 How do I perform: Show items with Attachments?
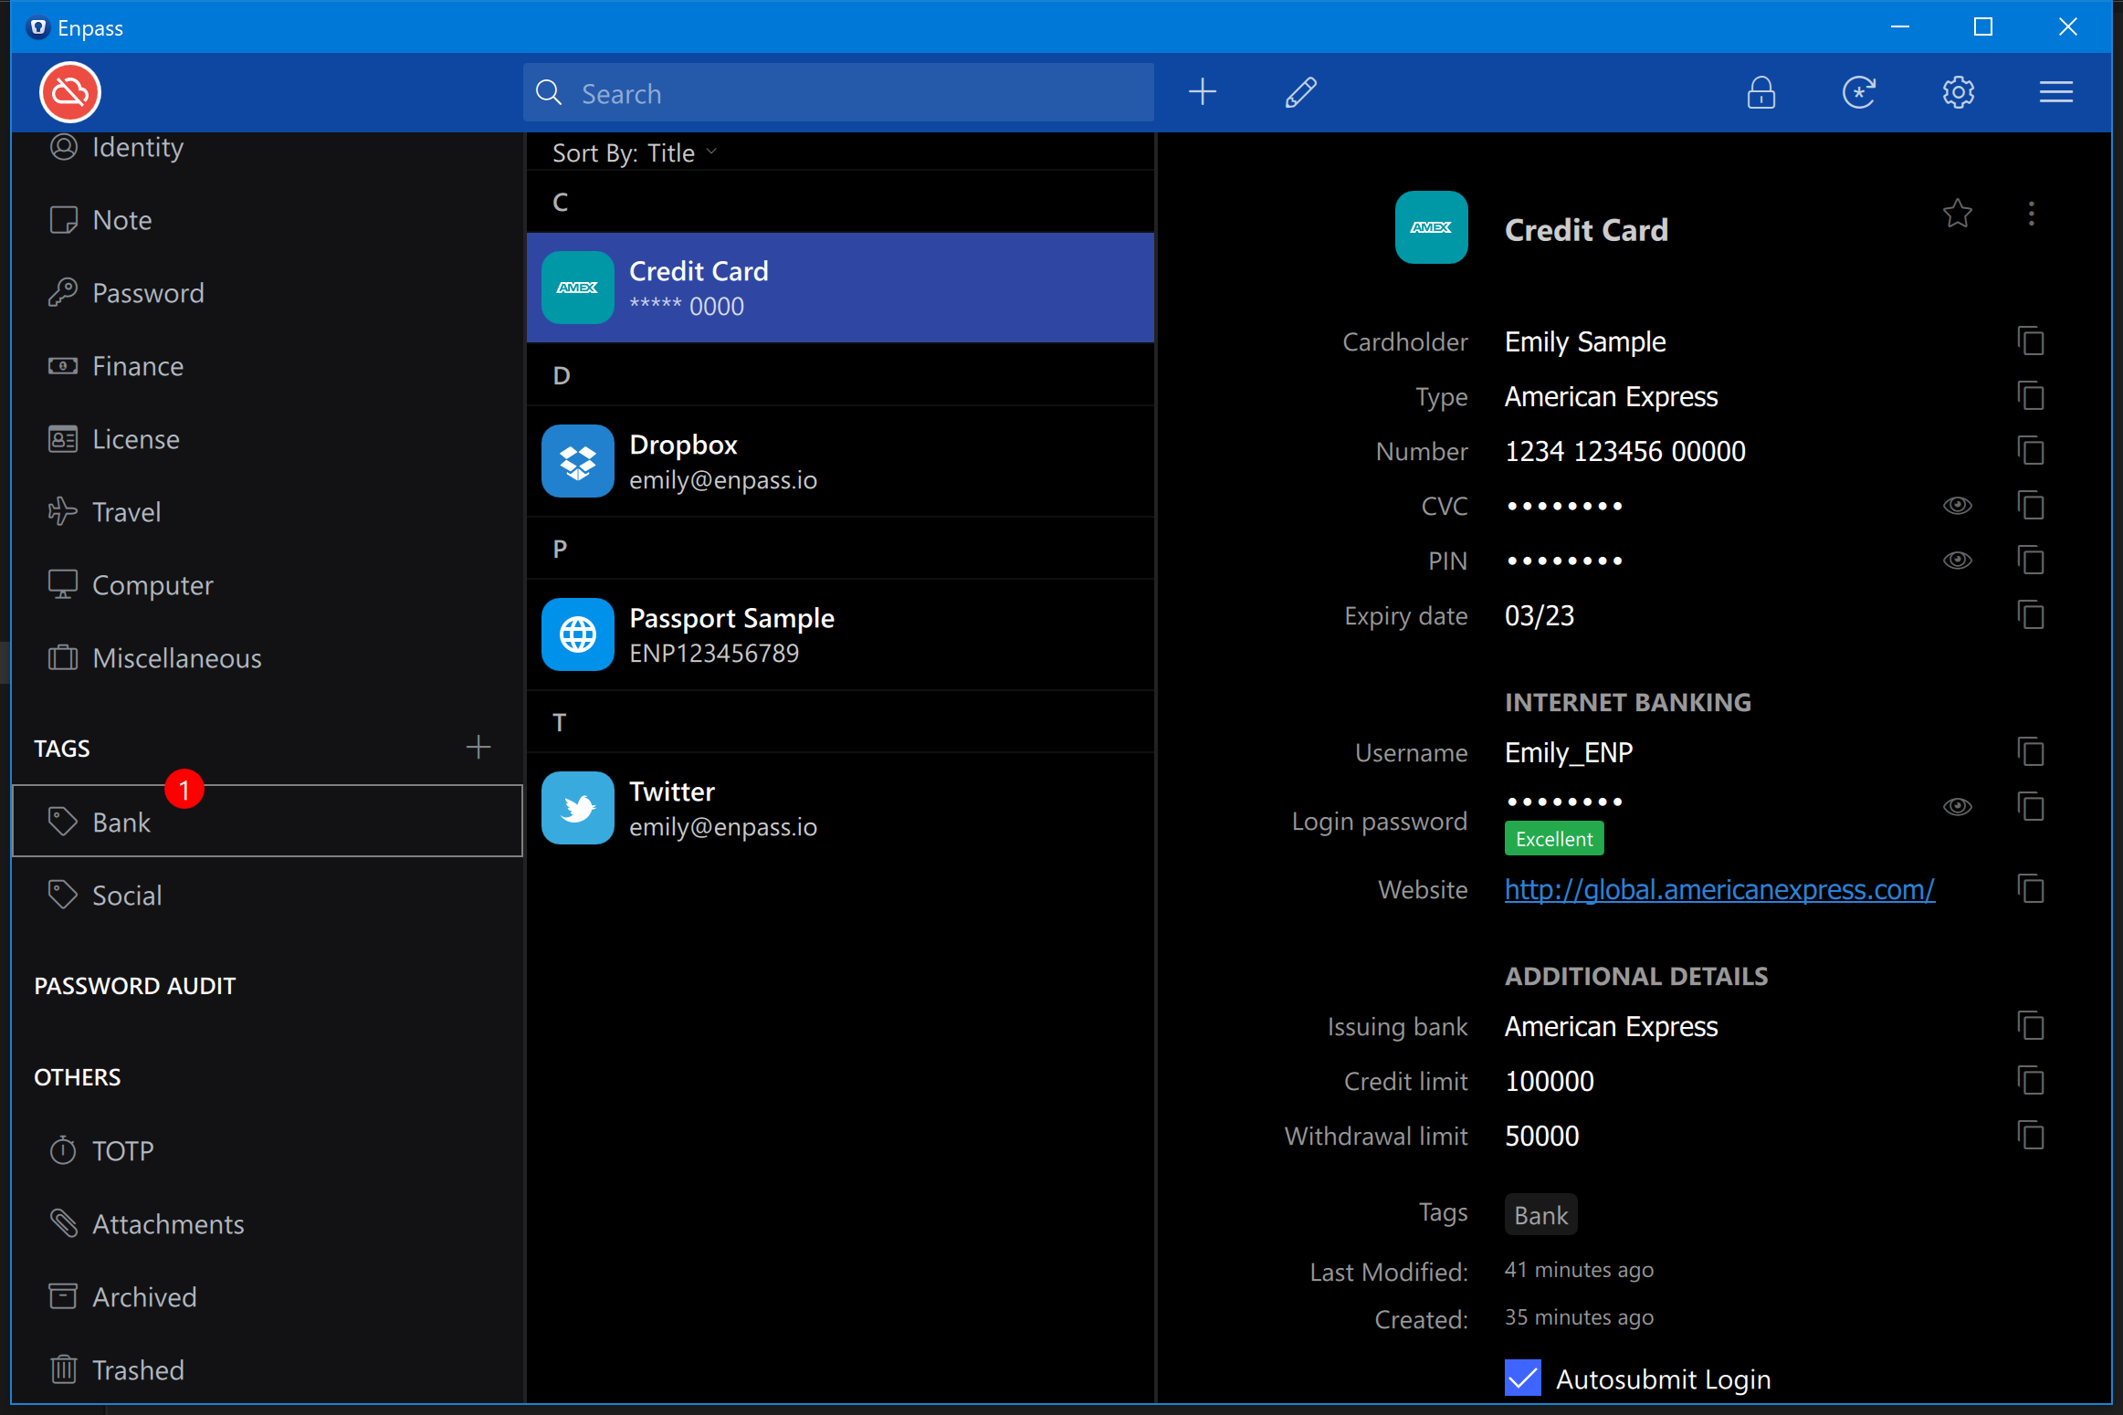coord(268,1224)
